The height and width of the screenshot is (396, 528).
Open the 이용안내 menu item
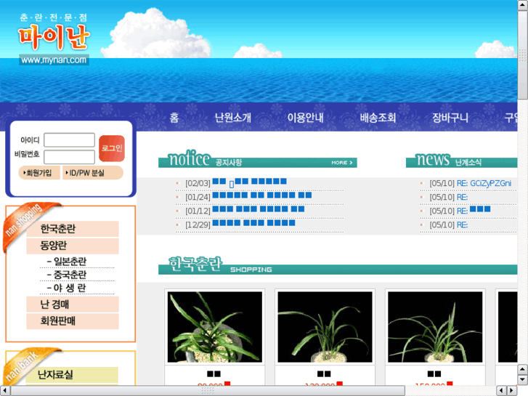click(x=306, y=118)
